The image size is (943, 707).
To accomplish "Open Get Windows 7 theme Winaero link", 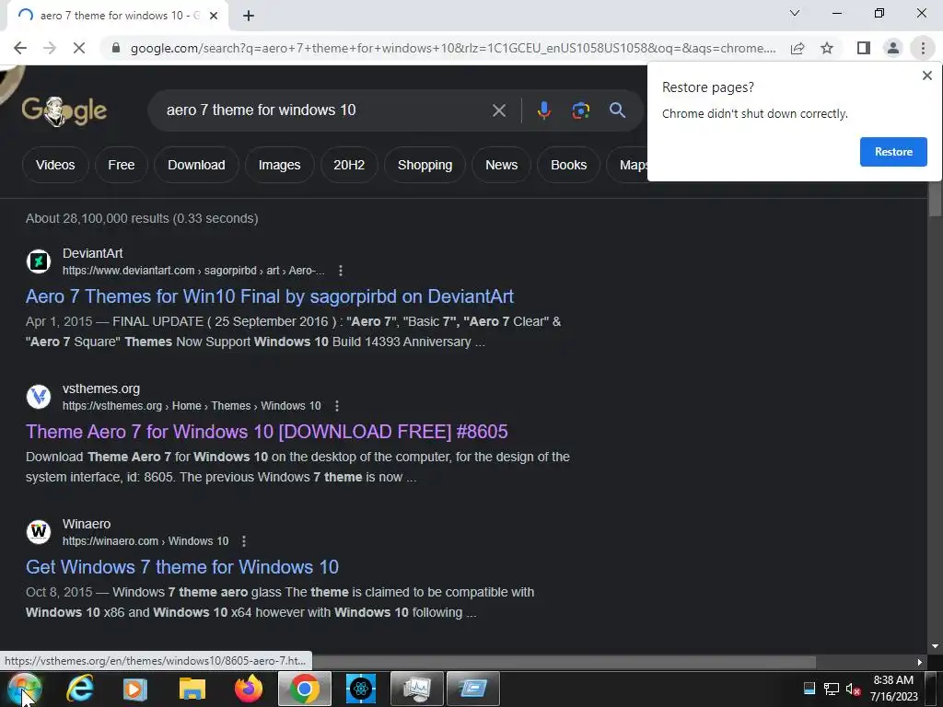I will (x=182, y=567).
